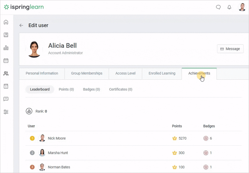Switch to the Group Memberships tab
The image size is (249, 173).
[87, 73]
